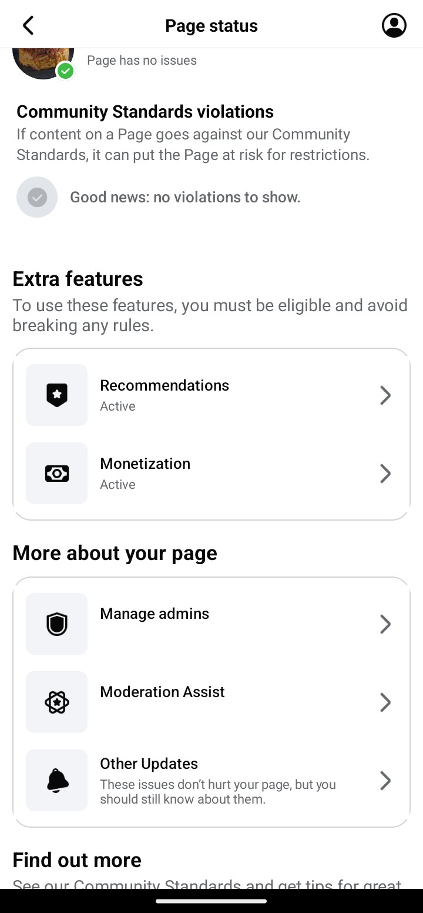This screenshot has width=423, height=913.
Task: Tap the back arrow in header
Action: 28,26
